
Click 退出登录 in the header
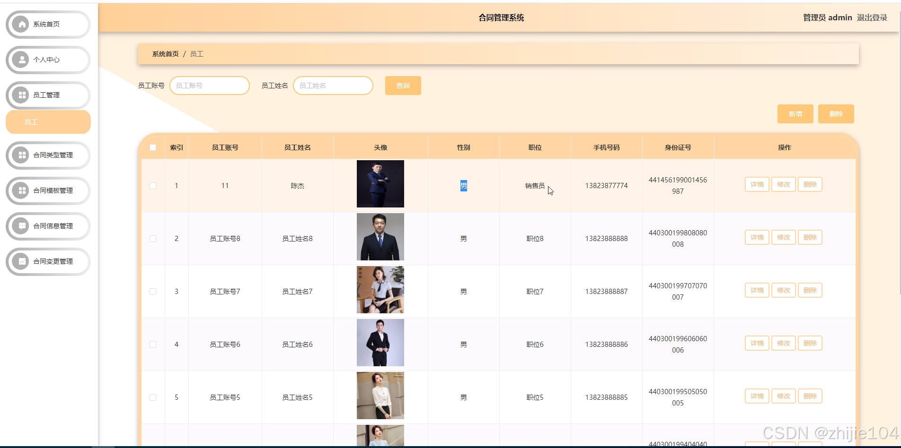(x=872, y=17)
